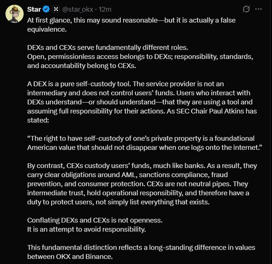Click the closing paragraph about "This fundamental distinction"

141,247
